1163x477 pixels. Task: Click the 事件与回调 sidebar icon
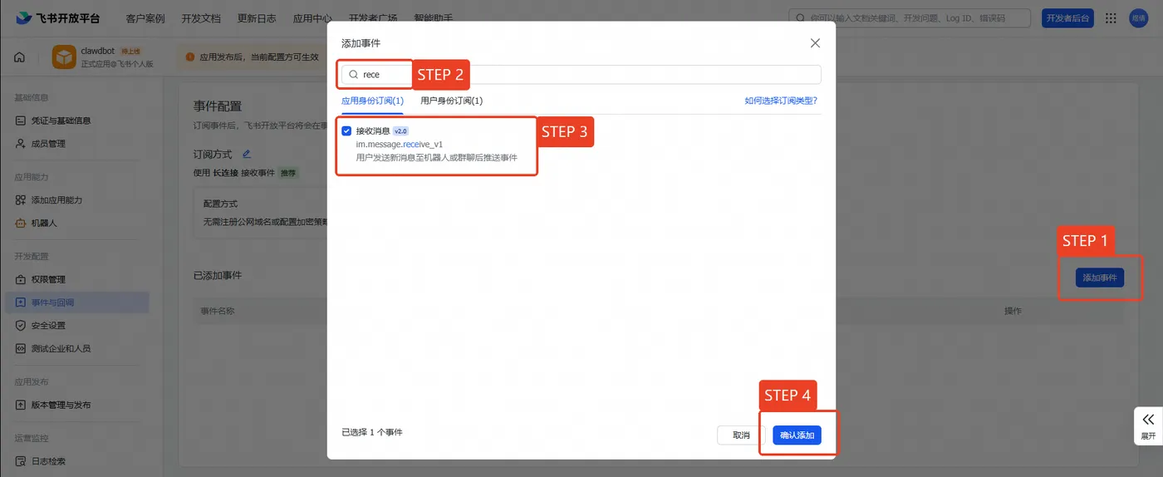click(x=21, y=302)
